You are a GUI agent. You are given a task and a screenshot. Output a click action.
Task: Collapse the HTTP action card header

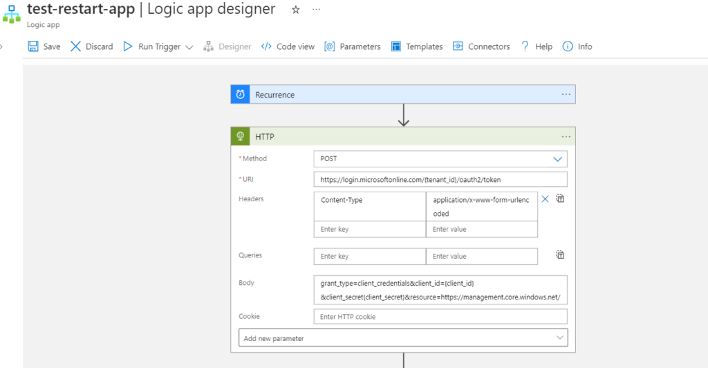click(x=403, y=136)
